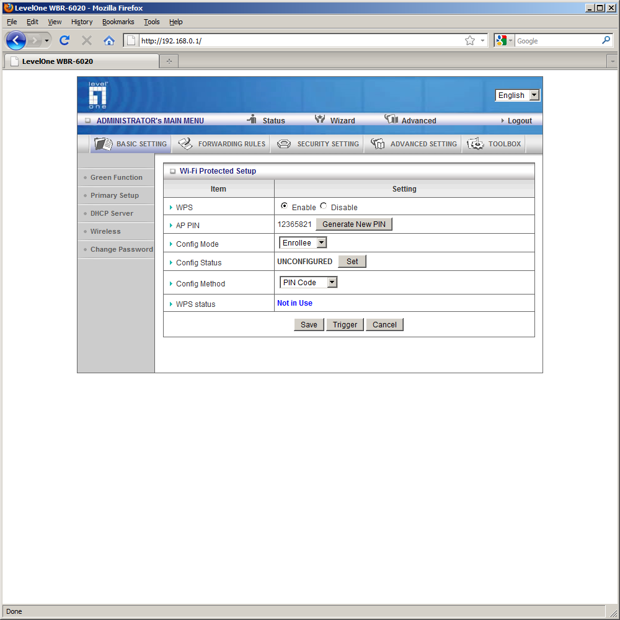This screenshot has width=620, height=620.
Task: Click the Wizard menu icon
Action: 320,119
